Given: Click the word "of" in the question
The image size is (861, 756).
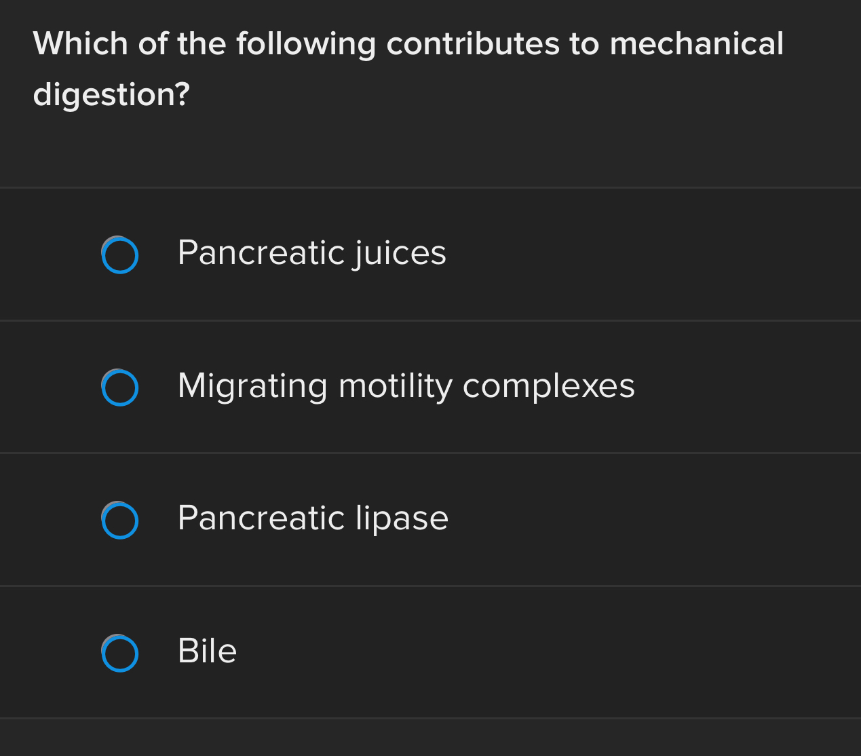Looking at the screenshot, I should pos(153,44).
